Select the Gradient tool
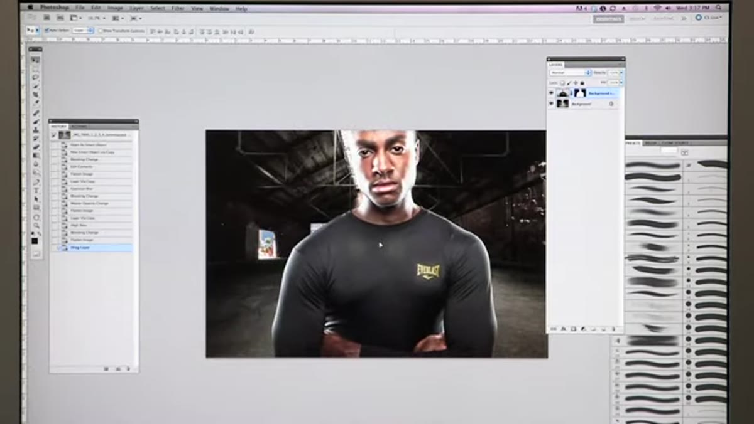This screenshot has height=424, width=754. pyautogui.click(x=35, y=155)
